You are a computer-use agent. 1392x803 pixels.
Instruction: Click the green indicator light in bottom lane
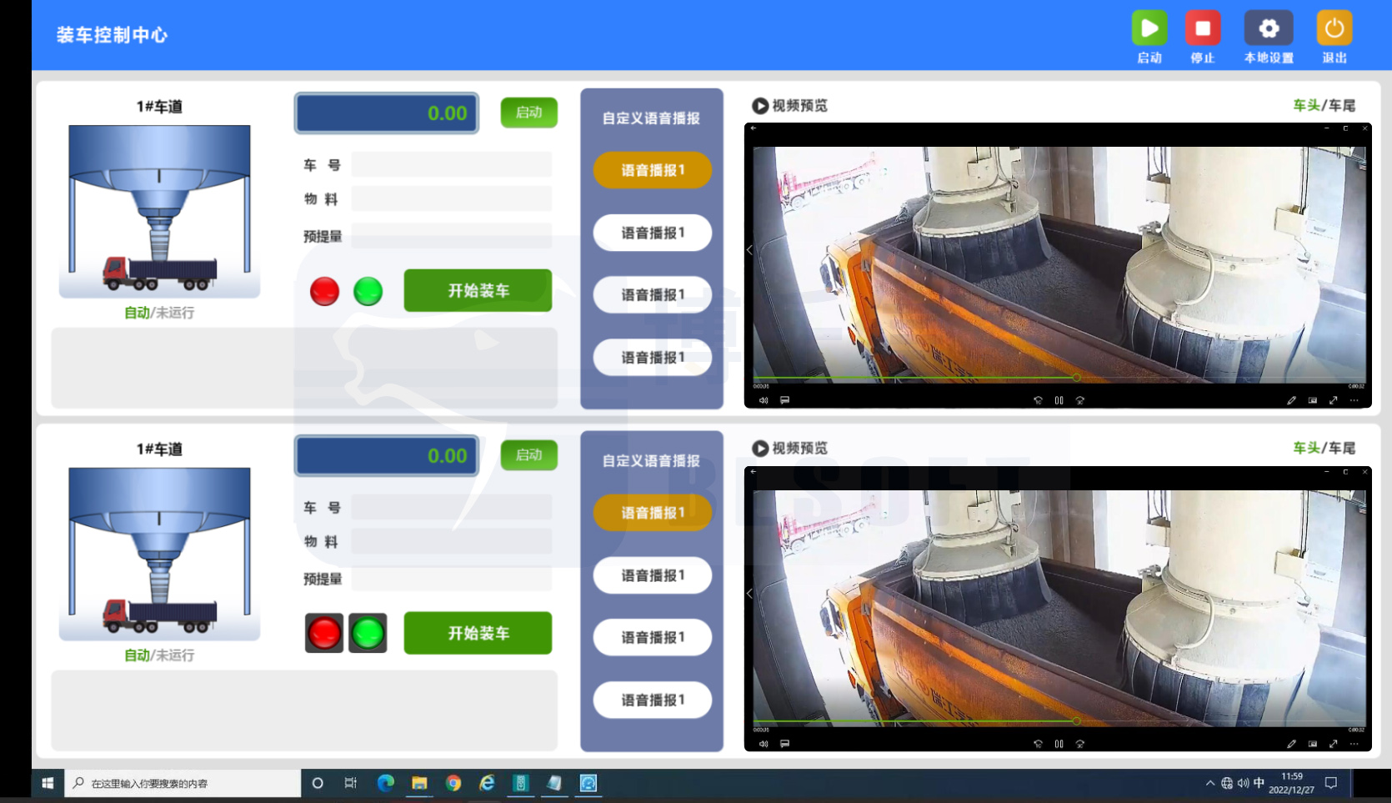[368, 633]
